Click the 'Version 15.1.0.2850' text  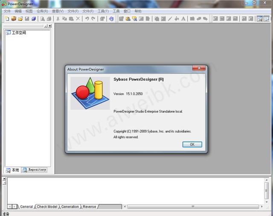128,94
